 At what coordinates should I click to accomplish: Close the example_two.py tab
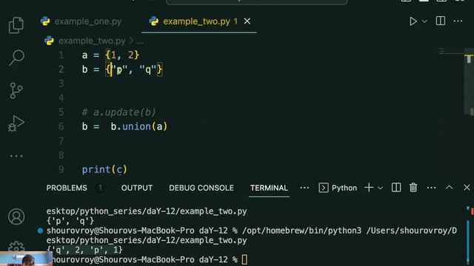pos(247,21)
